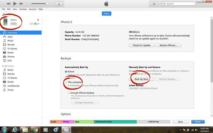Screen dimensions: 213x133
Task: Open the Help menu
Action: [40, 9]
